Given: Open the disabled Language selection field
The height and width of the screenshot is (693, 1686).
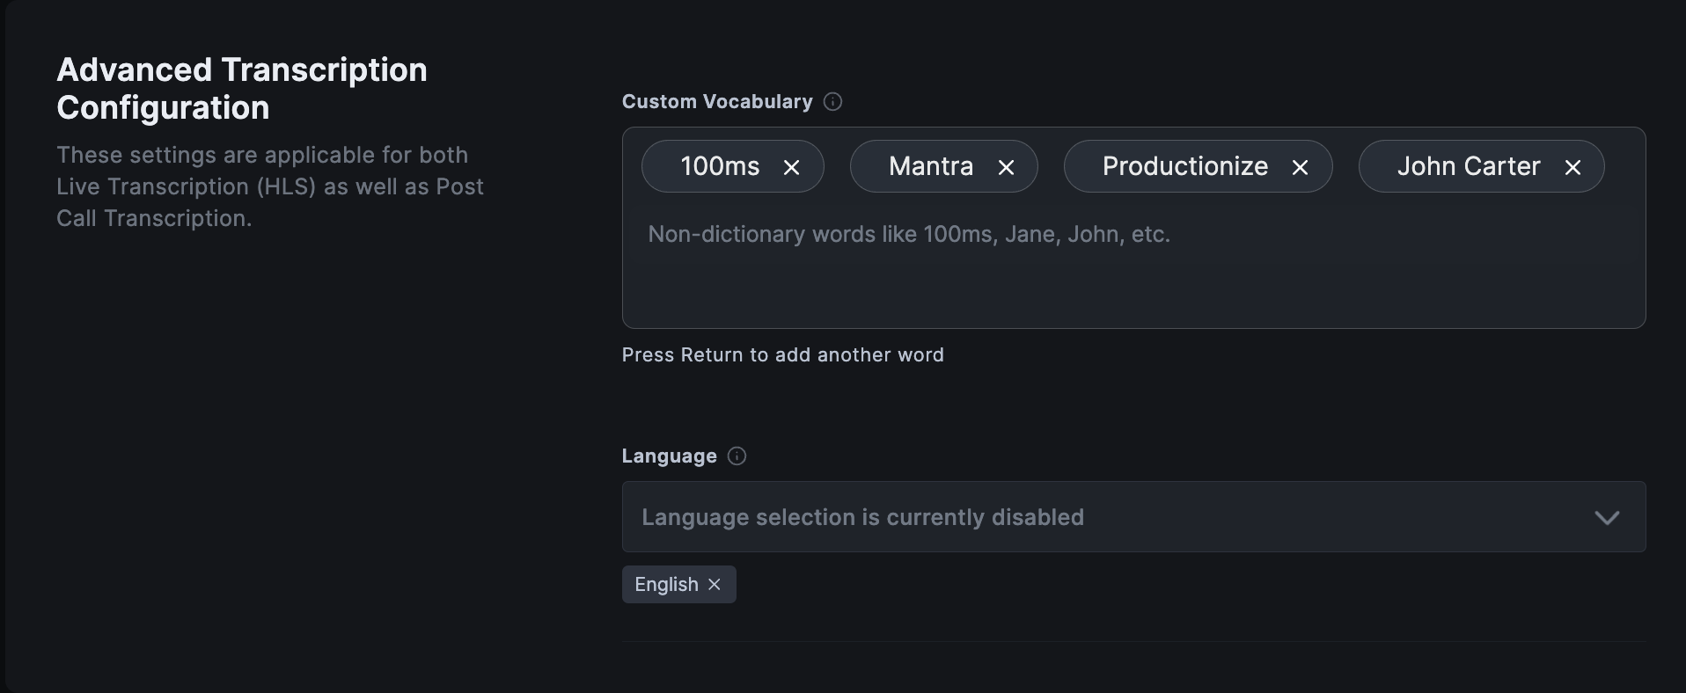Looking at the screenshot, I should [1056, 517].
